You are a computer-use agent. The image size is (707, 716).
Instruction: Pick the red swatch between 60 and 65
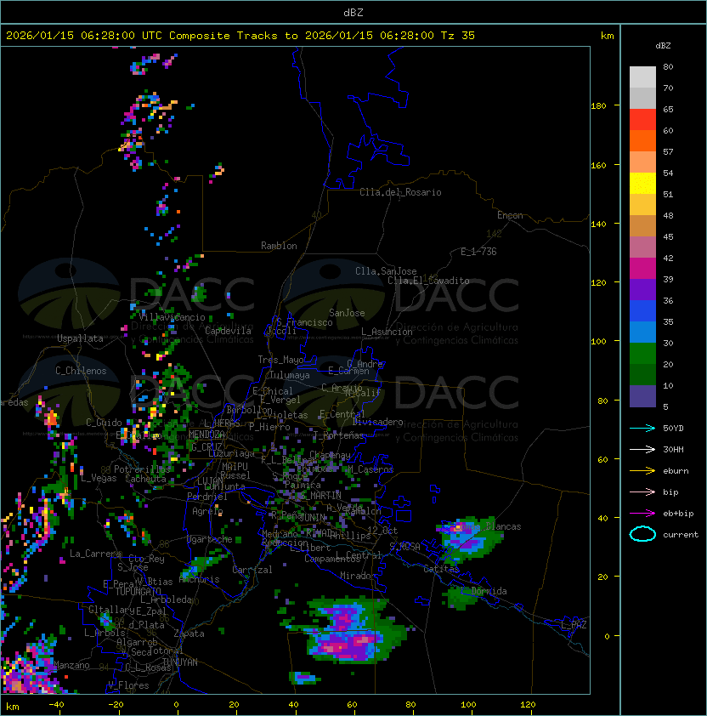pos(642,120)
